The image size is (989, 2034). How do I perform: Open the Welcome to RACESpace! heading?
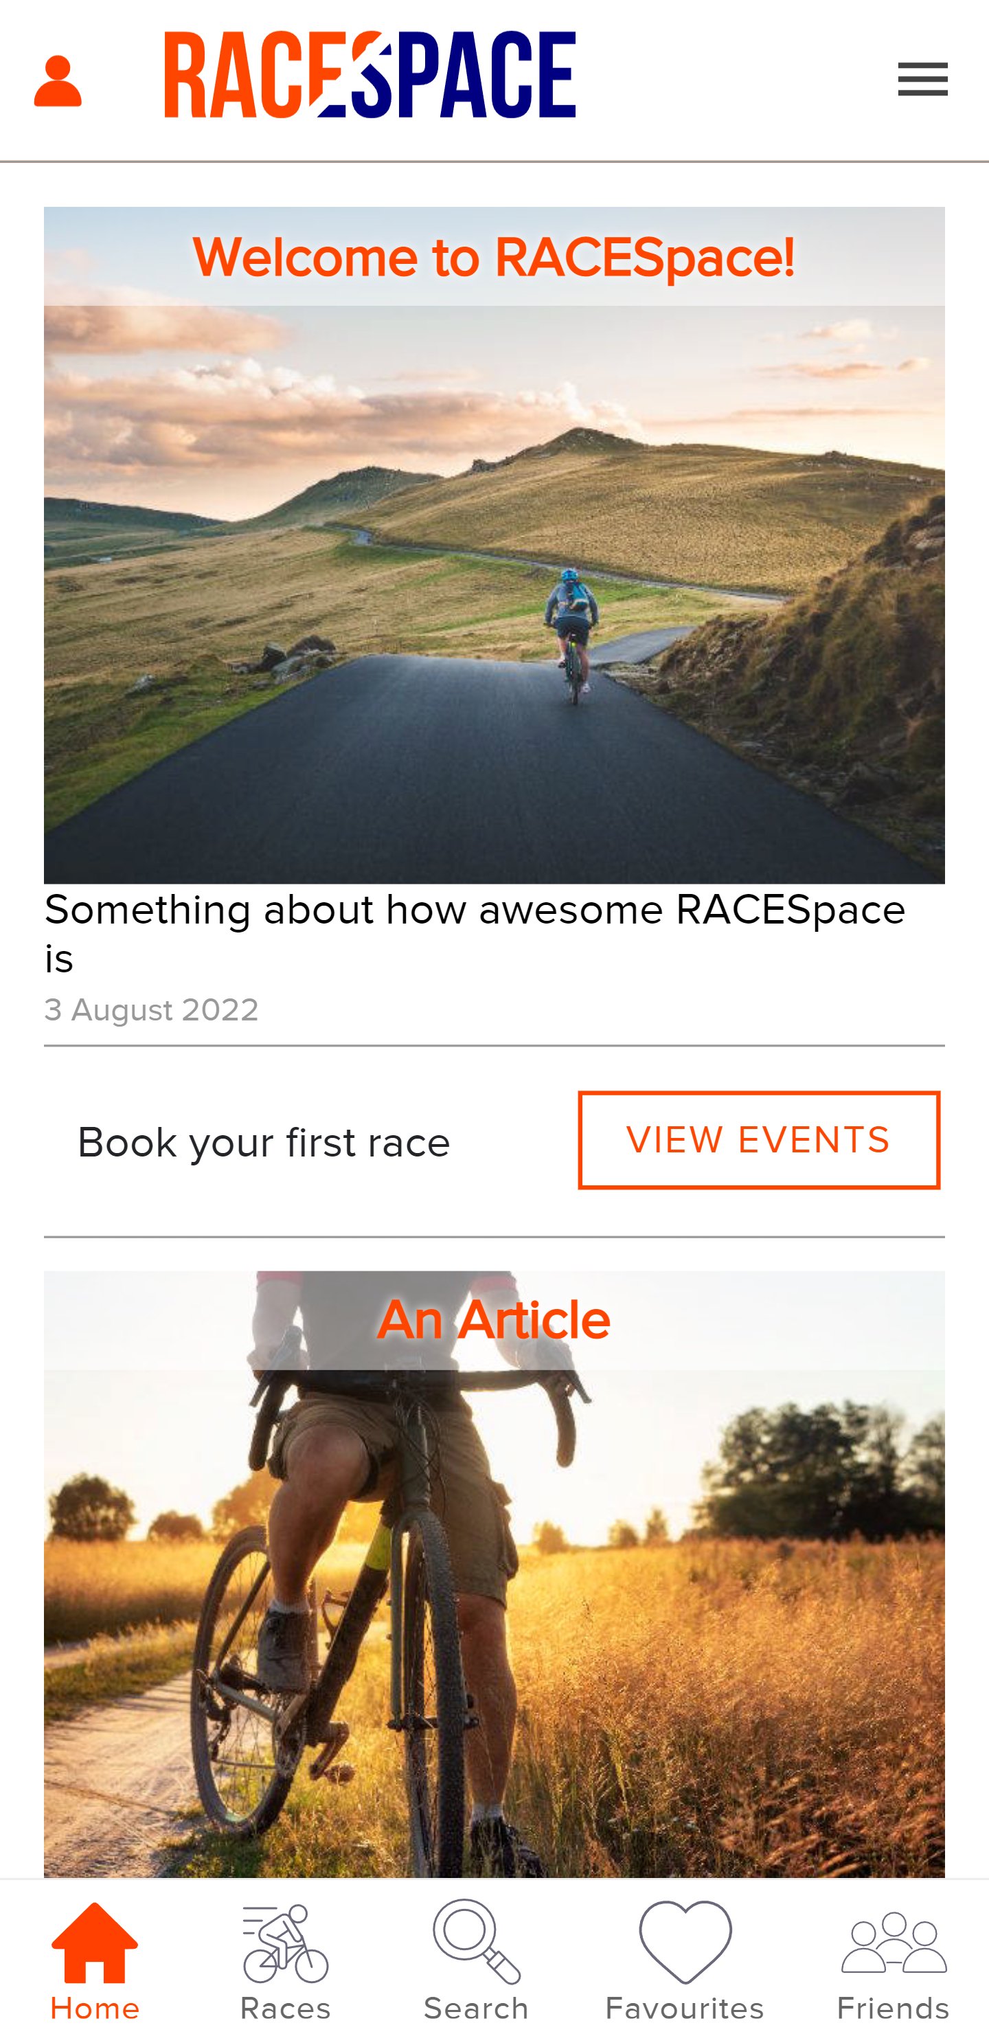[493, 258]
